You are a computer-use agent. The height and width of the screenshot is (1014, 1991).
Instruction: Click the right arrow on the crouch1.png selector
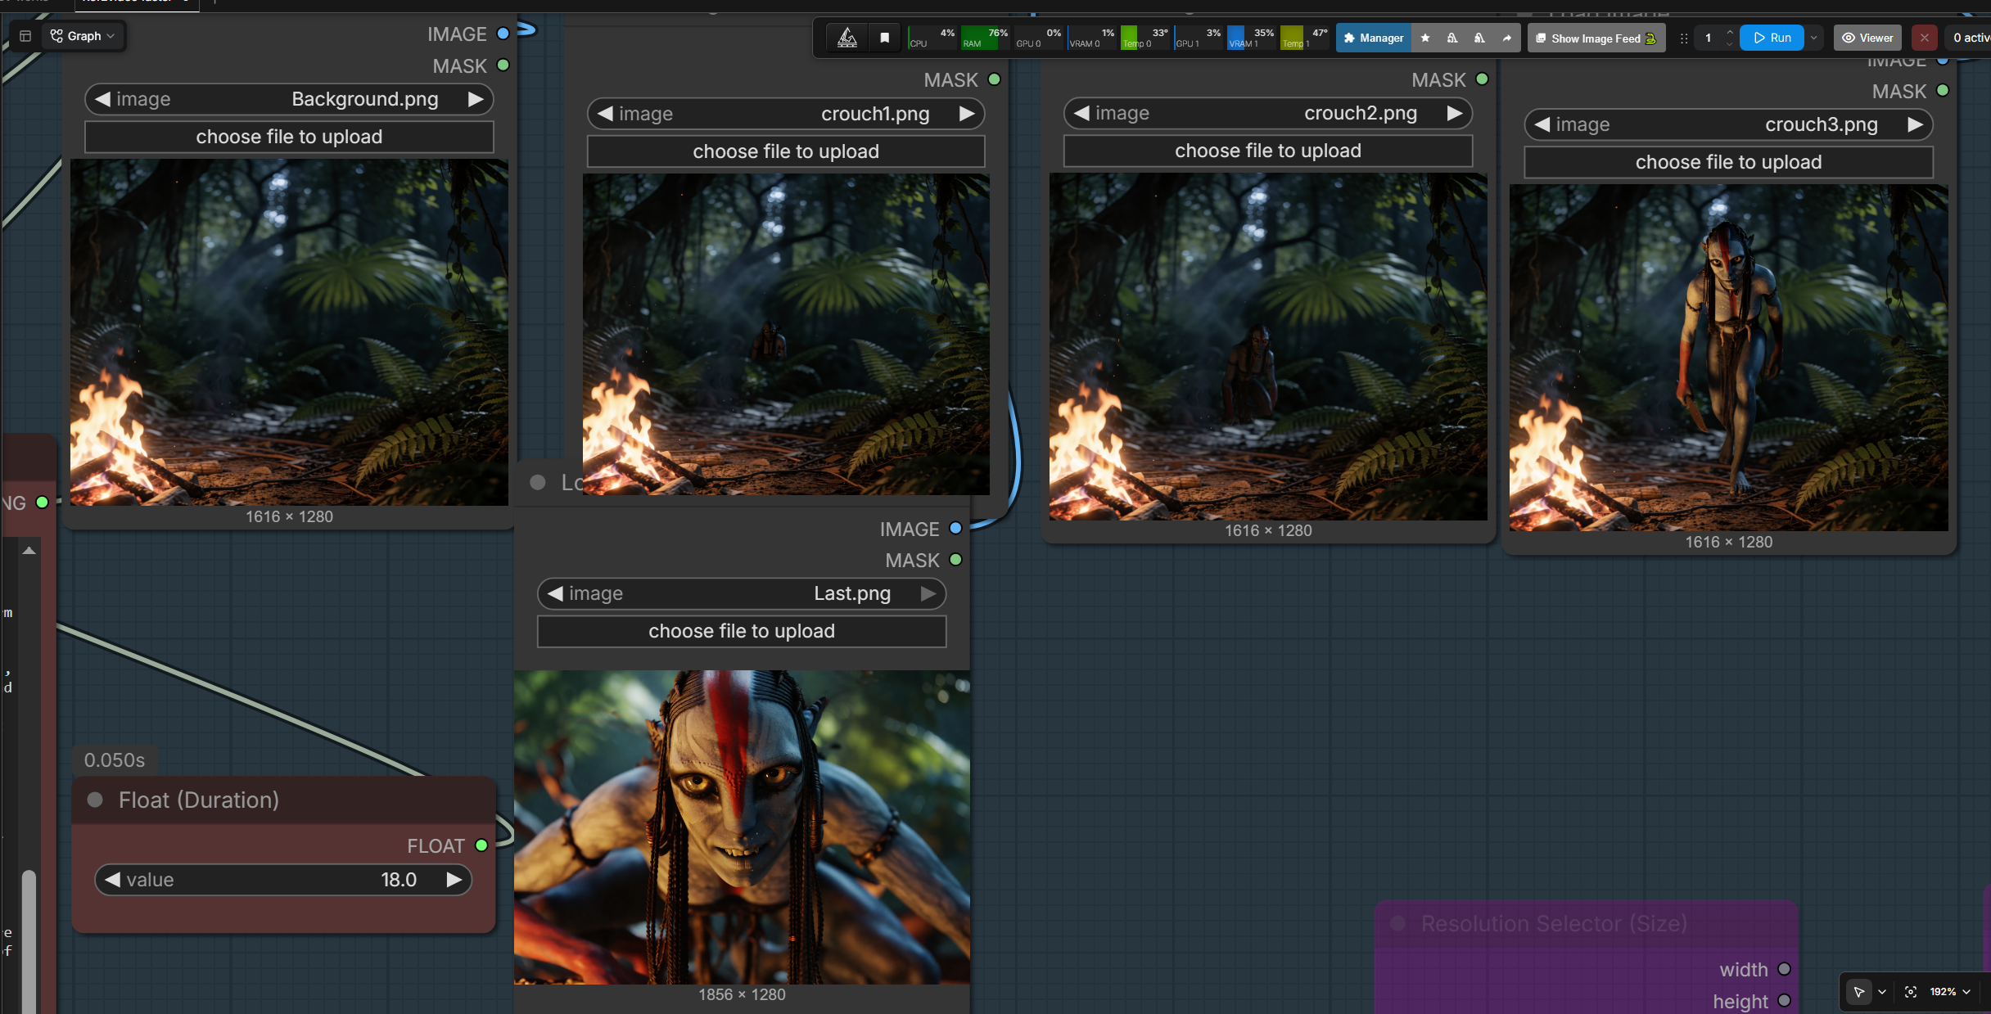967,114
